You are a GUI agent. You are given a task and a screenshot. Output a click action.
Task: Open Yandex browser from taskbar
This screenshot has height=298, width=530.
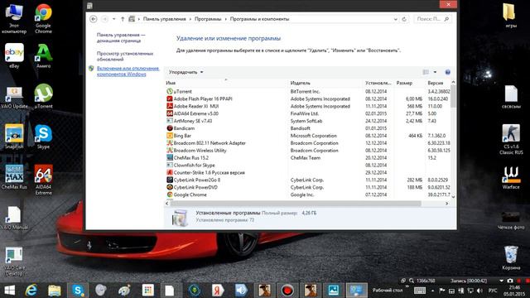click(217, 291)
